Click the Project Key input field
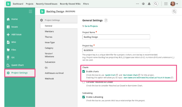This screenshot has height=107, width=182. point(116,50)
